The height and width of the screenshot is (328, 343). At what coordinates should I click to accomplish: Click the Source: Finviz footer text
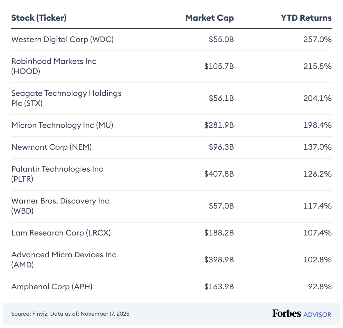[70, 314]
